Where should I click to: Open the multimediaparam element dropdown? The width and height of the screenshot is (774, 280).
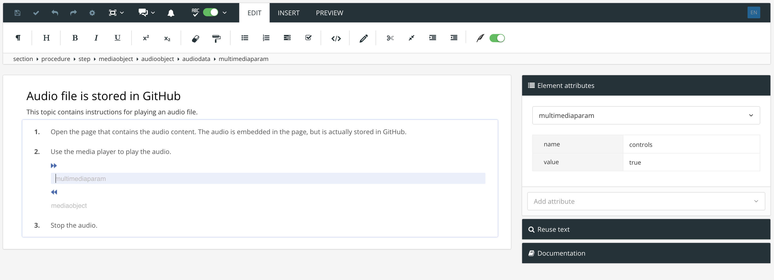tap(646, 115)
